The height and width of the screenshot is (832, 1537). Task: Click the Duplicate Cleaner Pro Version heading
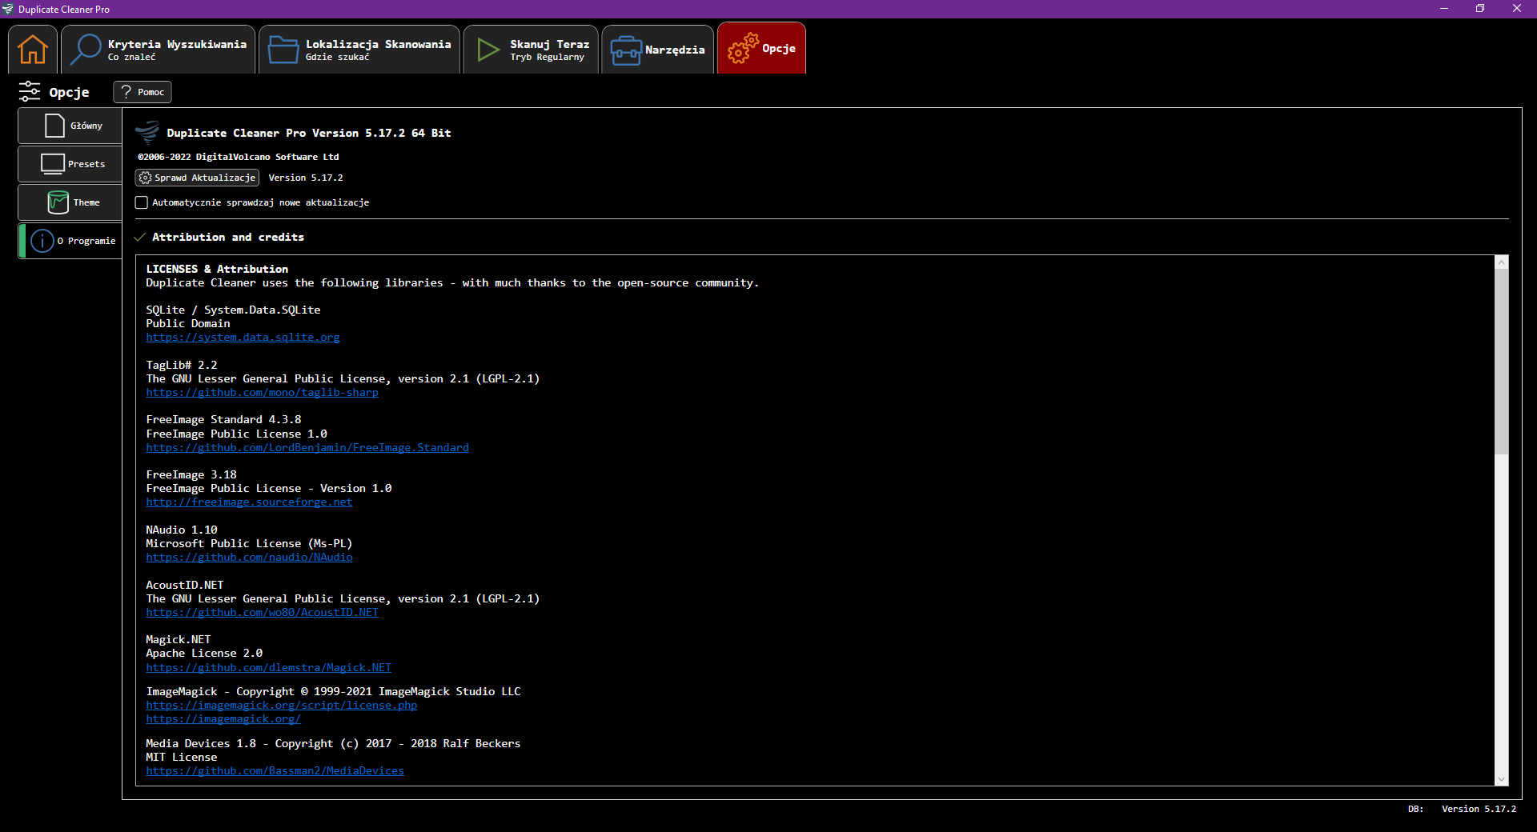coord(308,133)
